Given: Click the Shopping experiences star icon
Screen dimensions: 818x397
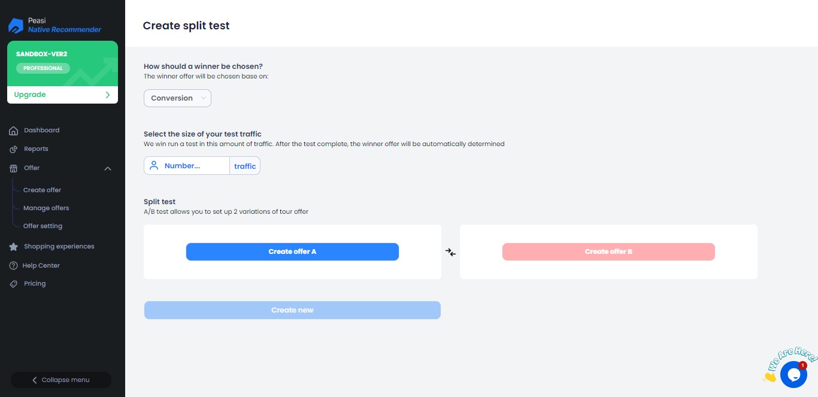Looking at the screenshot, I should (14, 247).
